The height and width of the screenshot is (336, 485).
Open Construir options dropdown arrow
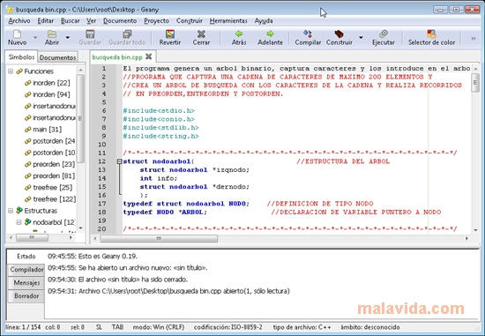tap(361, 38)
